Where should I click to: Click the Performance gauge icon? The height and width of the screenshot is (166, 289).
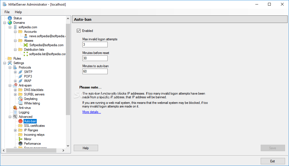[20, 144]
